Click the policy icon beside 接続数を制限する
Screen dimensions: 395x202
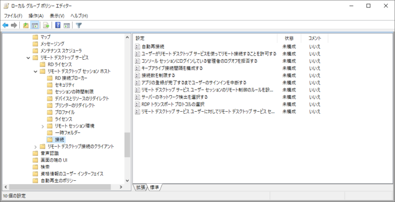point(137,75)
